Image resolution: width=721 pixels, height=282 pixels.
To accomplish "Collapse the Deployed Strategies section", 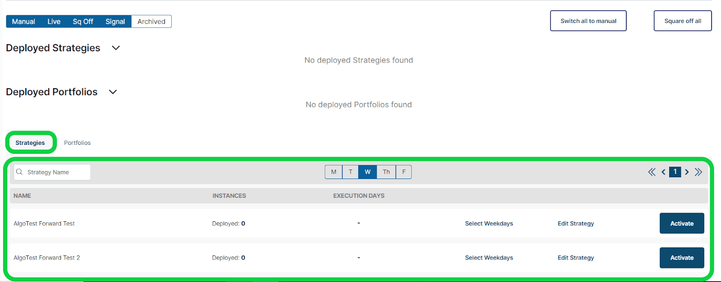I will pyautogui.click(x=116, y=48).
